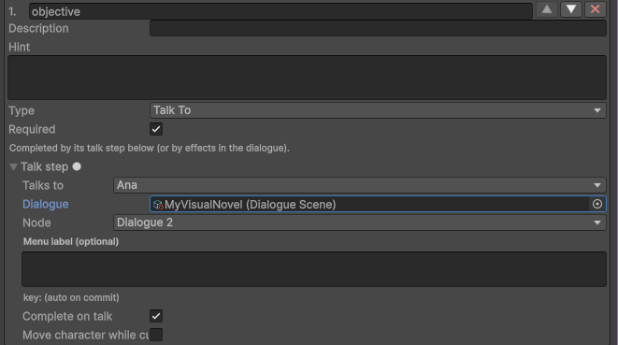Screen dimensions: 618x345
Task: Click the Move character while label
Action: point(85,335)
